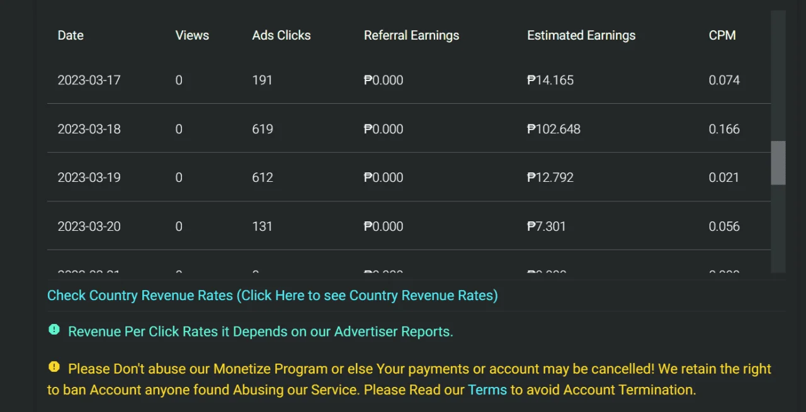This screenshot has width=806, height=412.
Task: Select the 2023-03-17 date row
Action: (409, 80)
